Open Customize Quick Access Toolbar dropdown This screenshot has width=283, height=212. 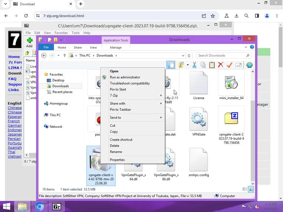61,40
